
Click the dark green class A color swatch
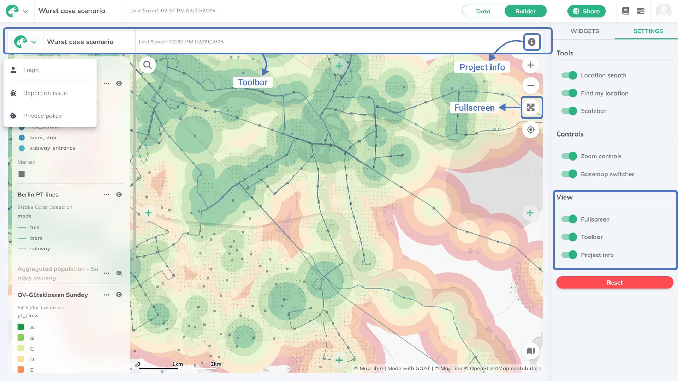coord(21,327)
